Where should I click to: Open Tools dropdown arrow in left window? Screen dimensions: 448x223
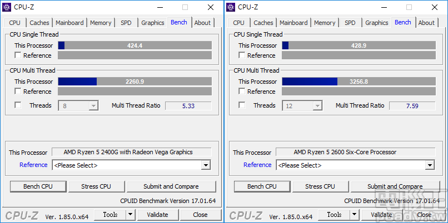(x=130, y=215)
